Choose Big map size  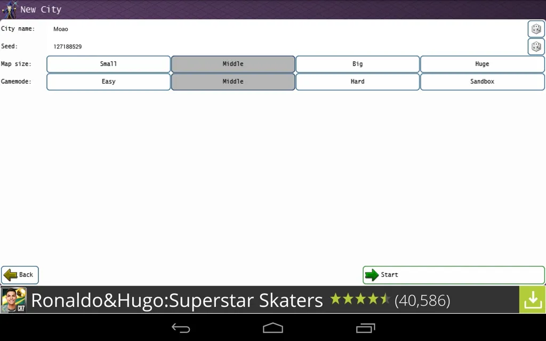tap(357, 64)
